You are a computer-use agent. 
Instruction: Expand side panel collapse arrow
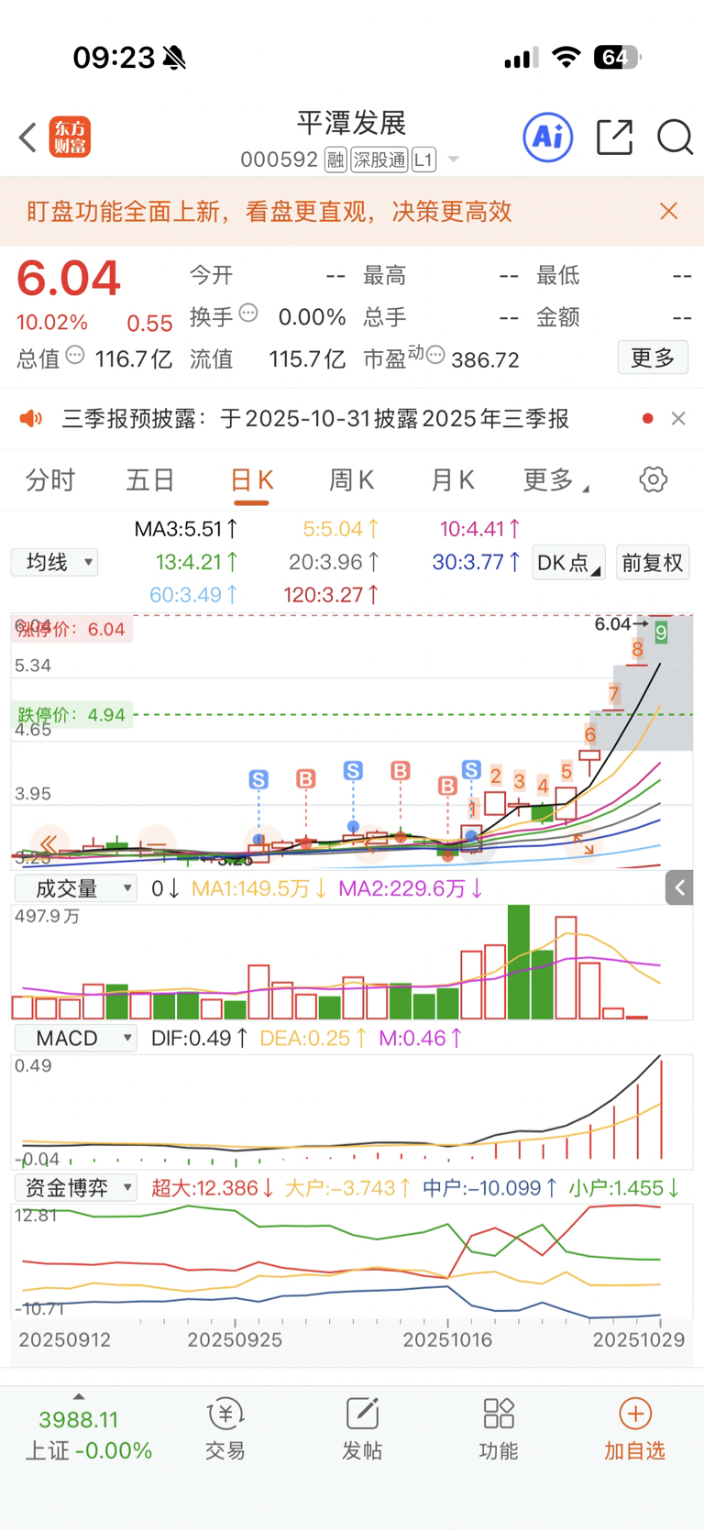(679, 887)
